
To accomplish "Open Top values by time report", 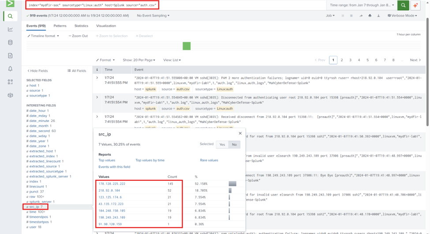I will [150, 160].
